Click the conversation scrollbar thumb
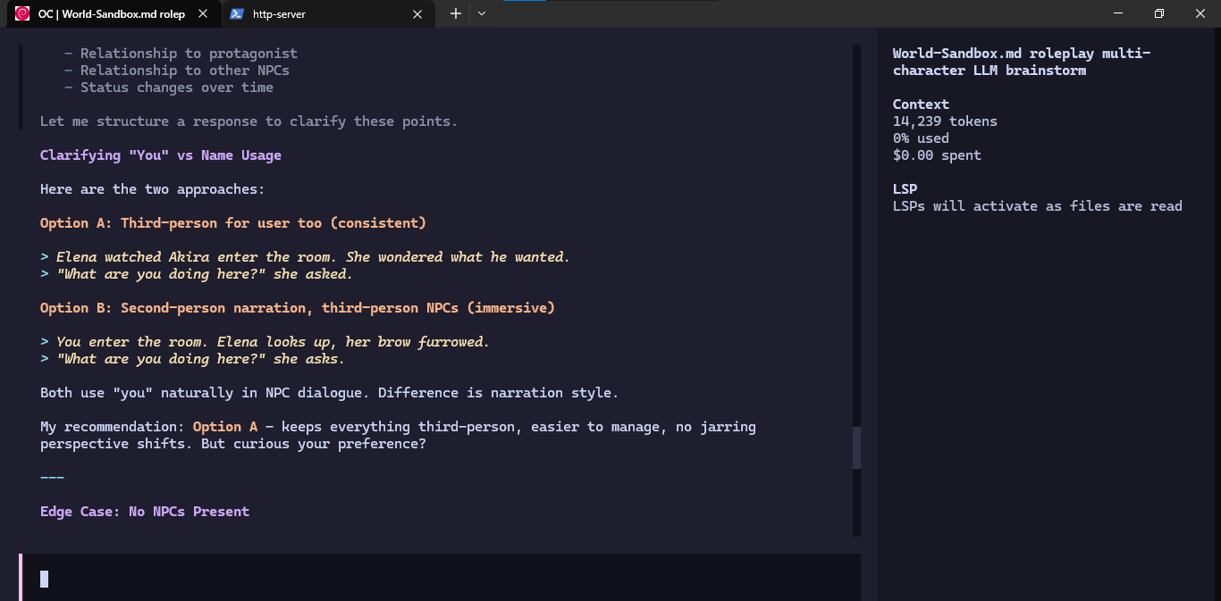This screenshot has height=601, width=1221. [856, 447]
